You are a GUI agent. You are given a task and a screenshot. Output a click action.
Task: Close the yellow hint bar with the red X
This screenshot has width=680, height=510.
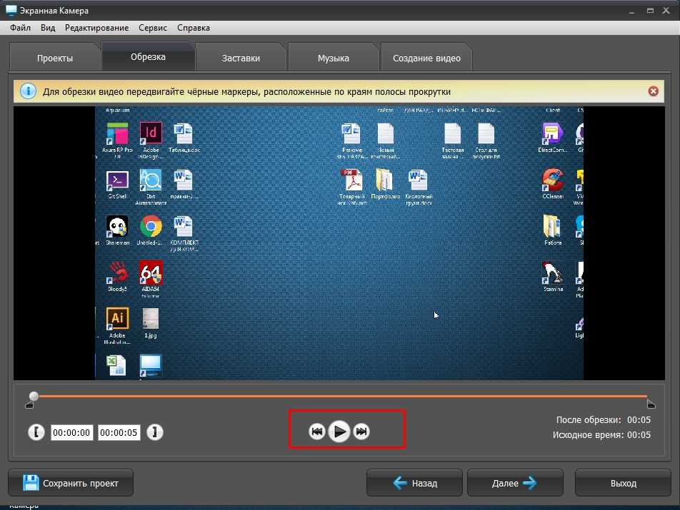click(653, 91)
